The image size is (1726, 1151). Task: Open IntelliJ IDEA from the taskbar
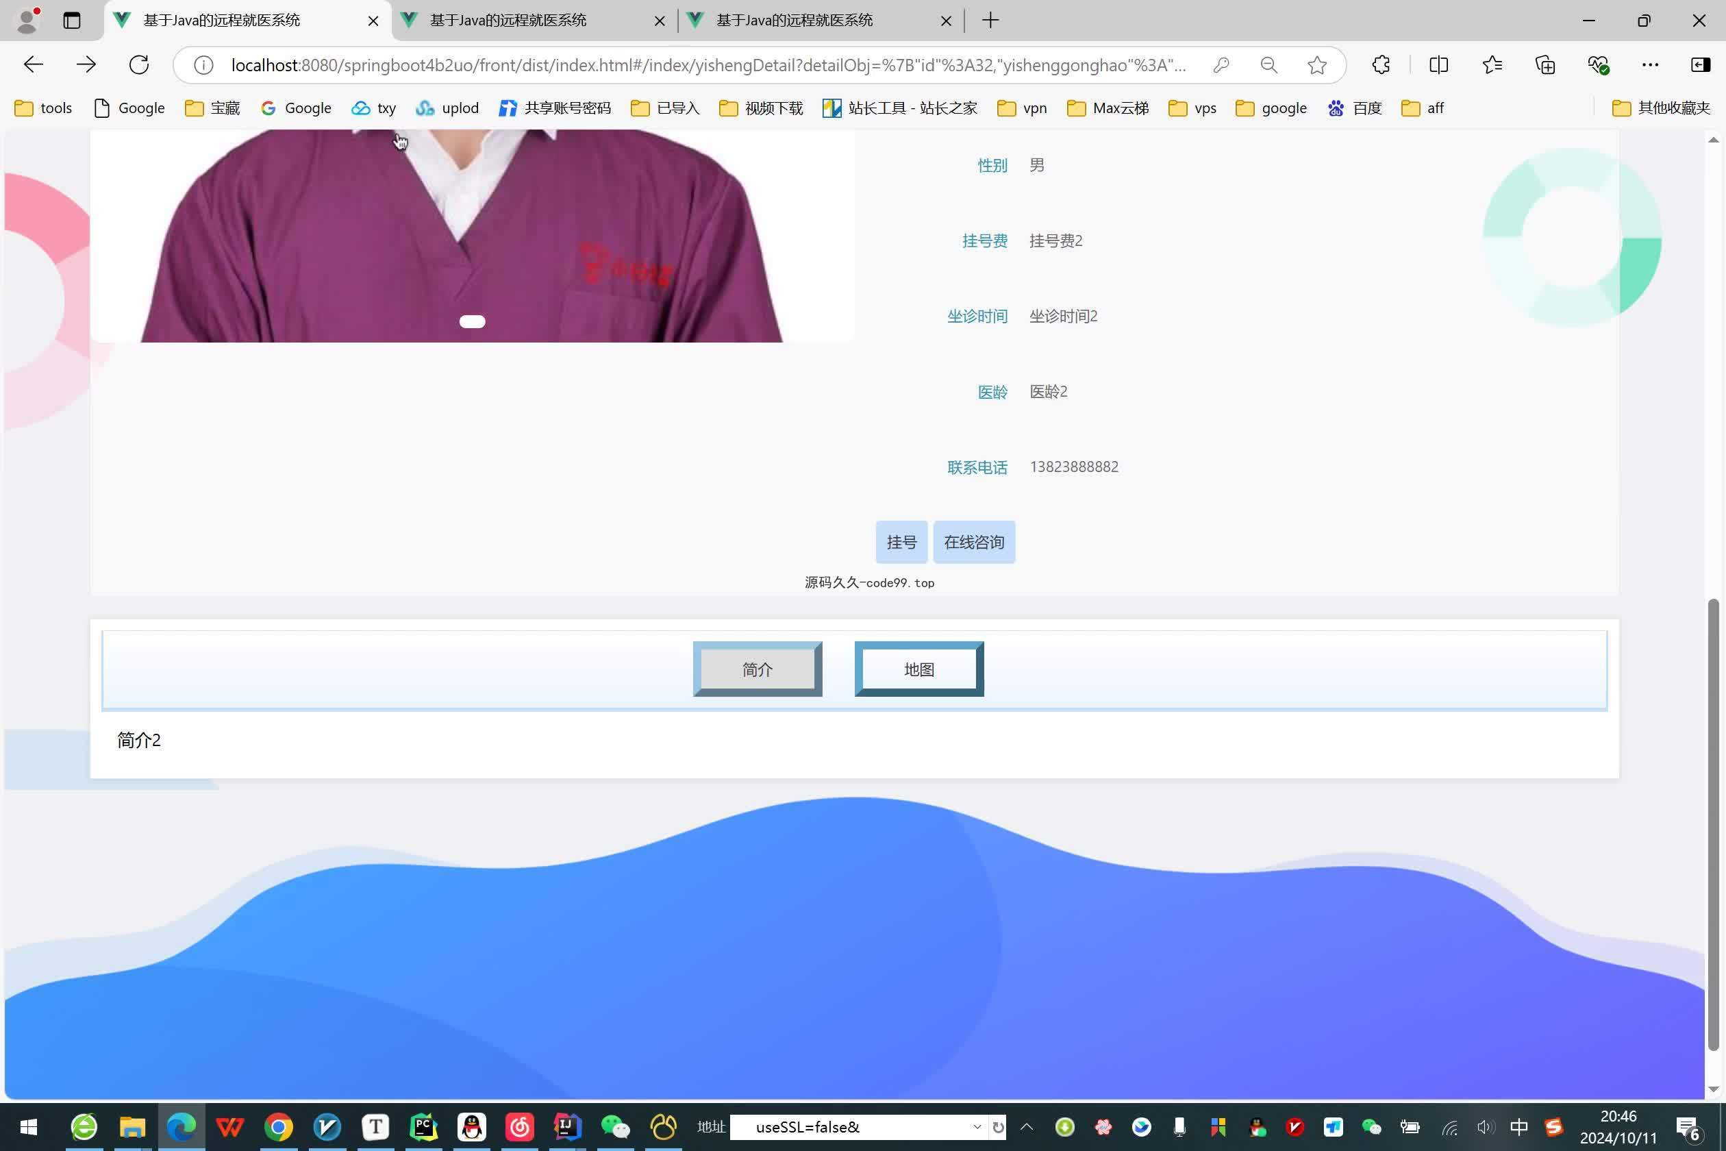click(567, 1126)
